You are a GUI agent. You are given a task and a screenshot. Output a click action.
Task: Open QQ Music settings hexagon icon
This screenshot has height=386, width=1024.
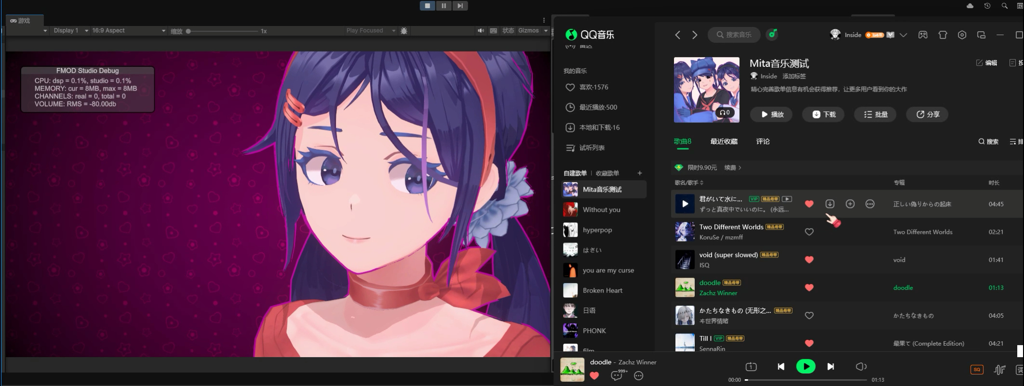[962, 35]
